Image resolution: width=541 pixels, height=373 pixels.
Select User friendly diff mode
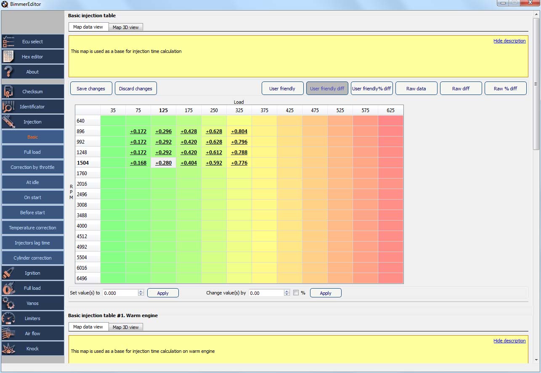click(x=327, y=89)
